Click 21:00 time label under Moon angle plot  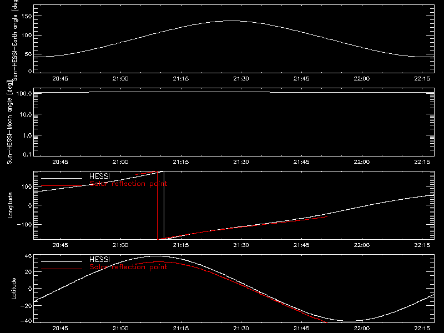[120, 162]
